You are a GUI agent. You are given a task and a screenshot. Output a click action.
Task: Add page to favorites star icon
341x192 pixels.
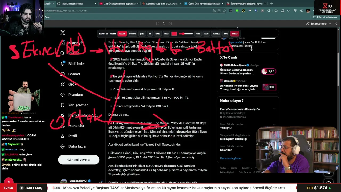tap(224, 11)
